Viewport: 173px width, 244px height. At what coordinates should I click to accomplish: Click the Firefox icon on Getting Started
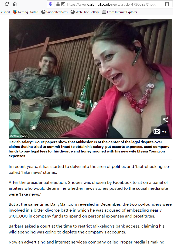[x=15, y=12]
